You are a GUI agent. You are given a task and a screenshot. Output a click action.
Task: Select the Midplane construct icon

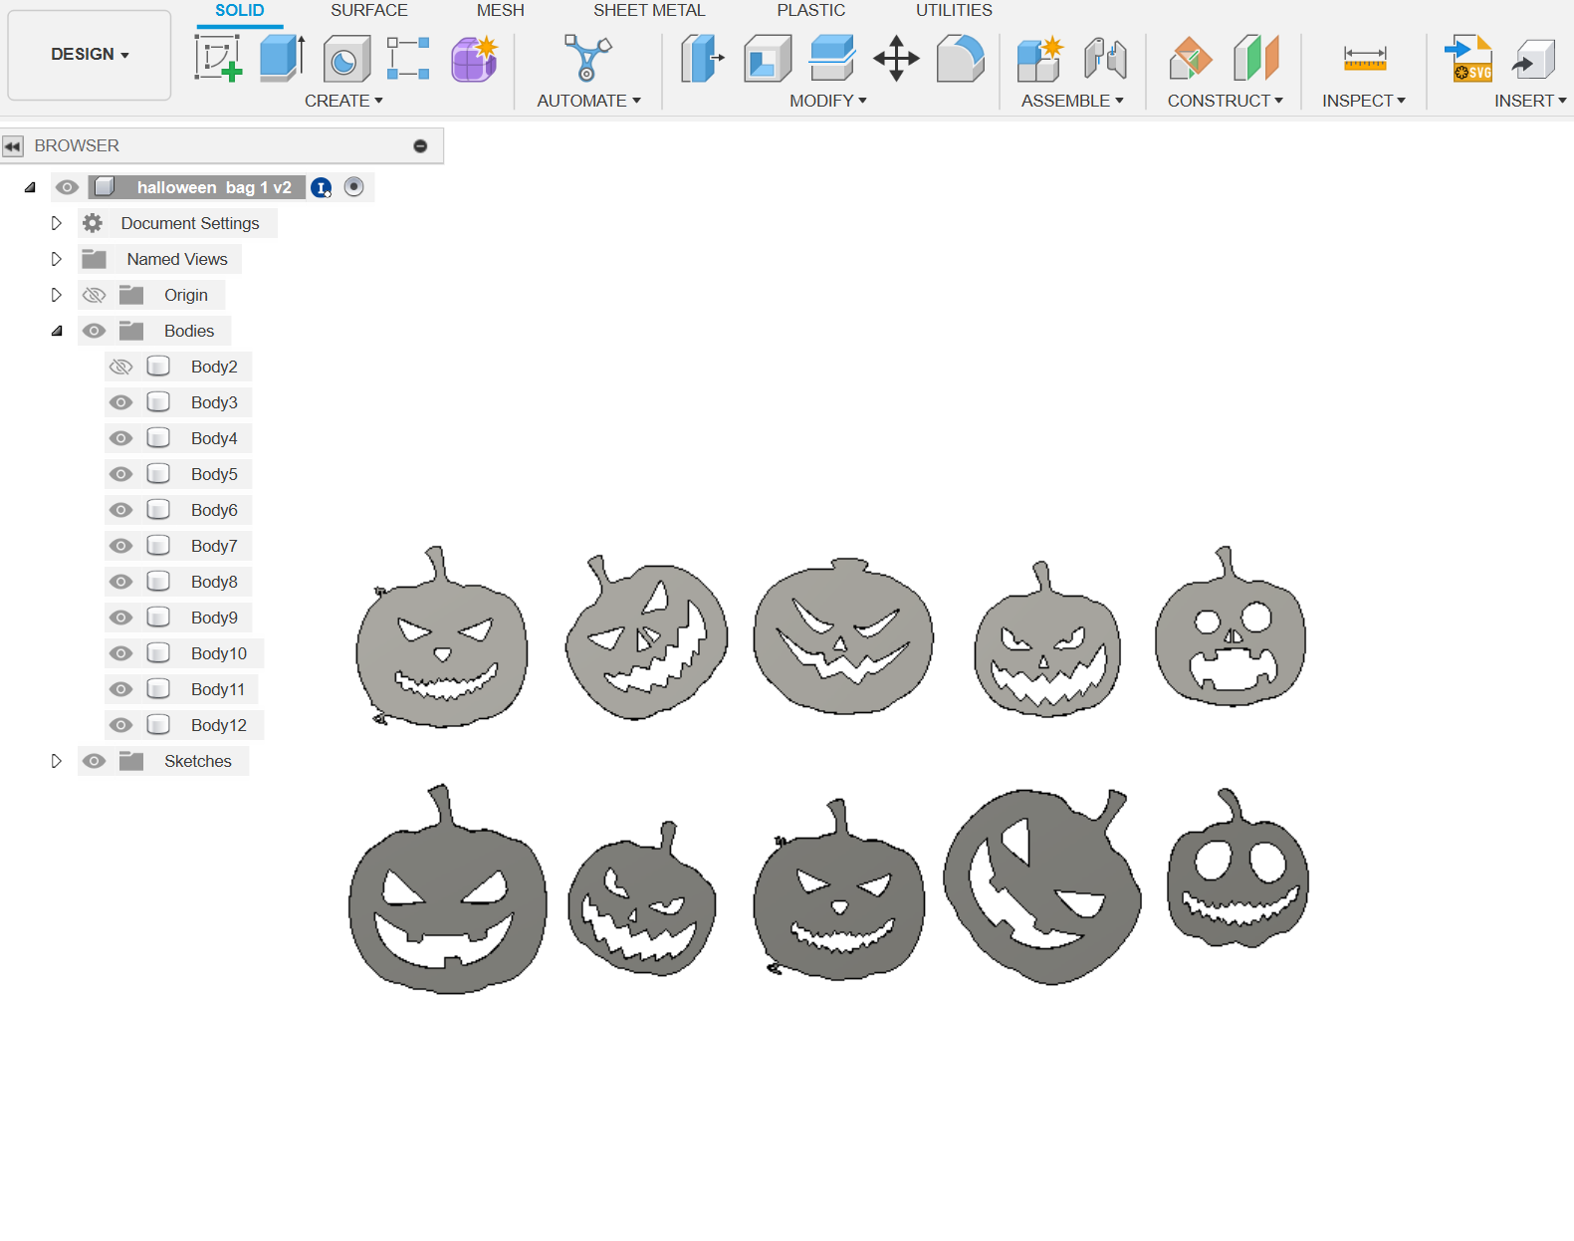point(1255,58)
